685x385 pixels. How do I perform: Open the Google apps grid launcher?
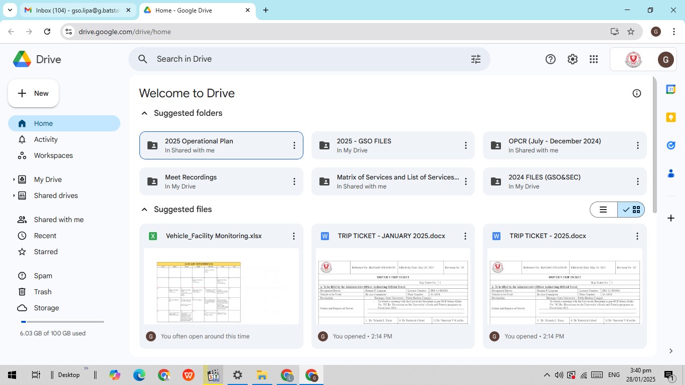[594, 59]
